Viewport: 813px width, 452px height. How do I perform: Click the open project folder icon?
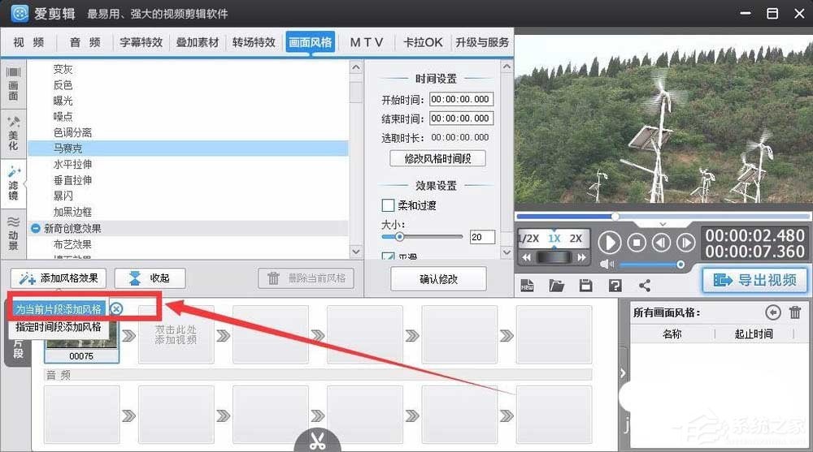pos(556,286)
